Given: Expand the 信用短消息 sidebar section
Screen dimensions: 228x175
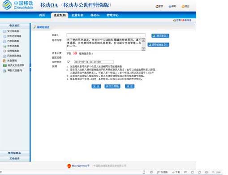Looking at the screenshot, I should tap(15, 153).
